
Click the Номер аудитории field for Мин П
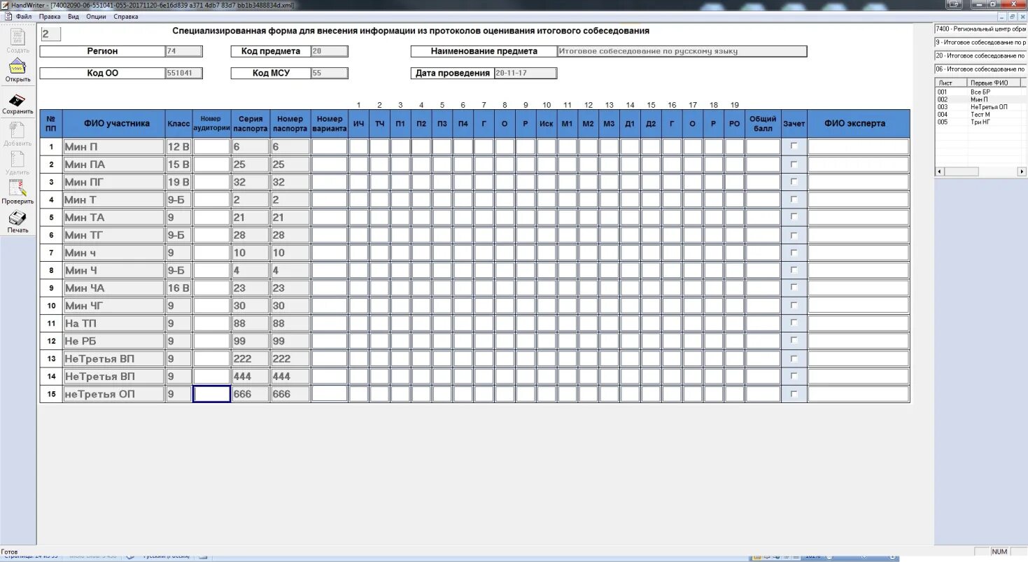pos(211,146)
